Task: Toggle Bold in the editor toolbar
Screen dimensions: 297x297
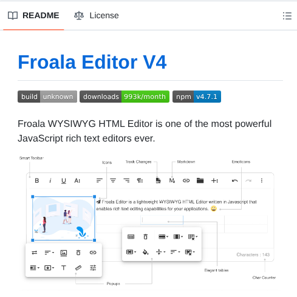Action: coord(37,180)
